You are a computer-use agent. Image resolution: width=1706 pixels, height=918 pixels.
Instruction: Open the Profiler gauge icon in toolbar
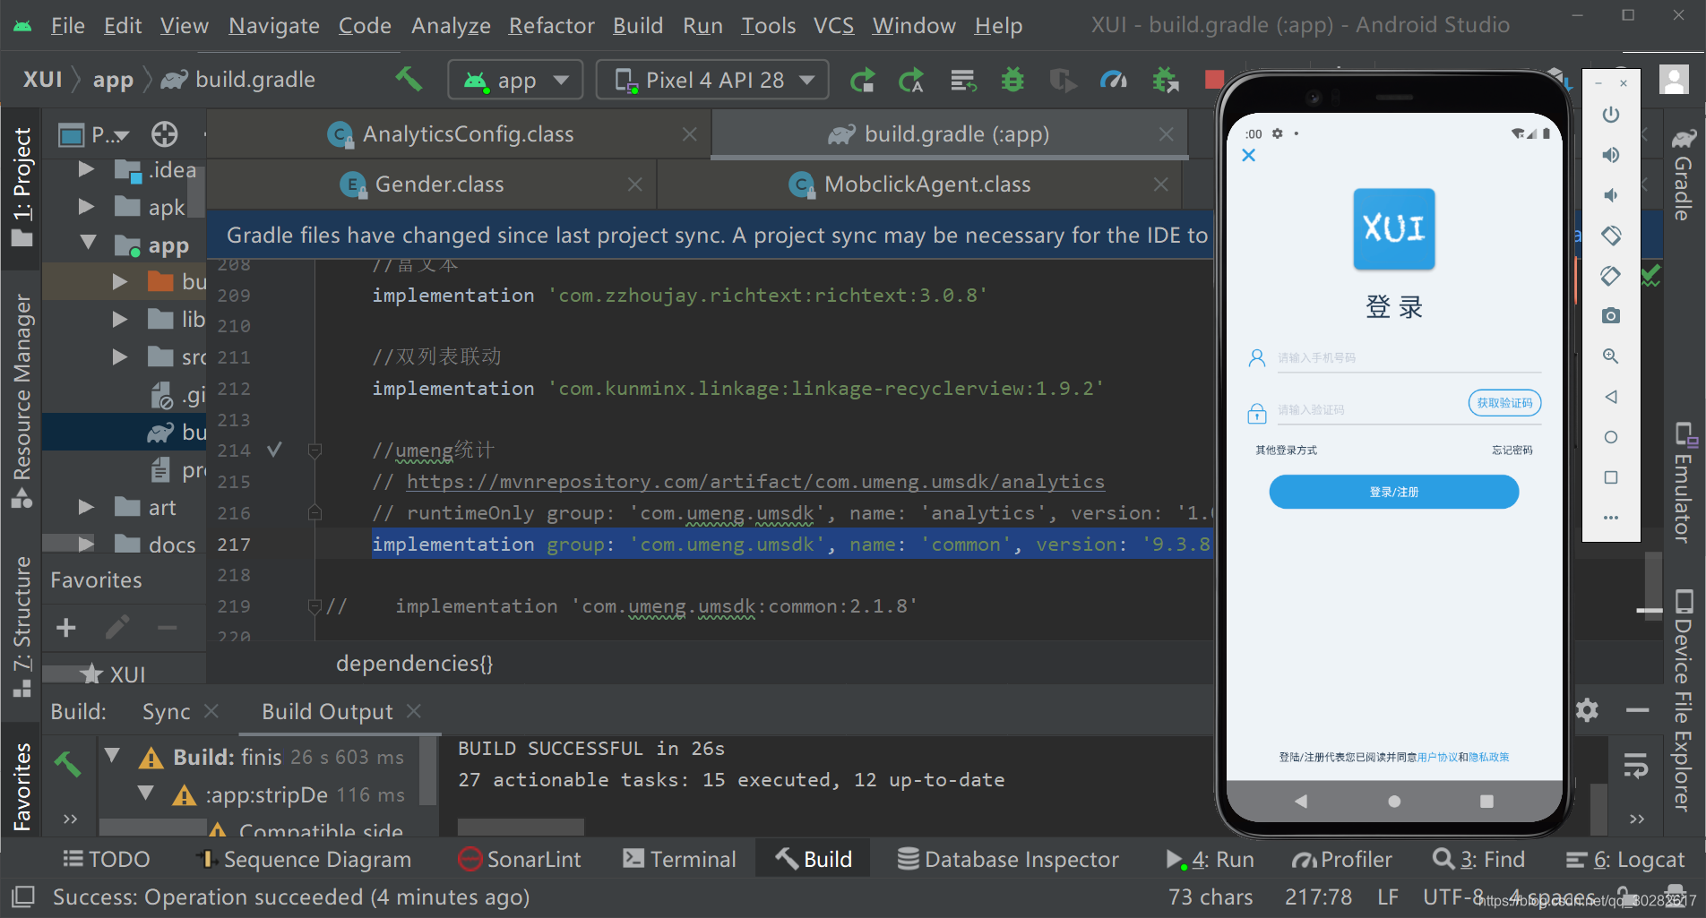pos(1113,81)
